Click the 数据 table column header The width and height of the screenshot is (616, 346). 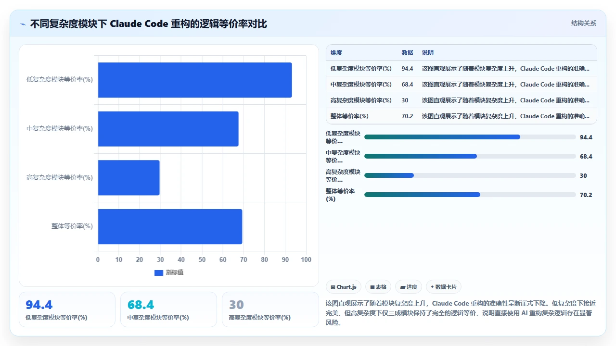(408, 53)
